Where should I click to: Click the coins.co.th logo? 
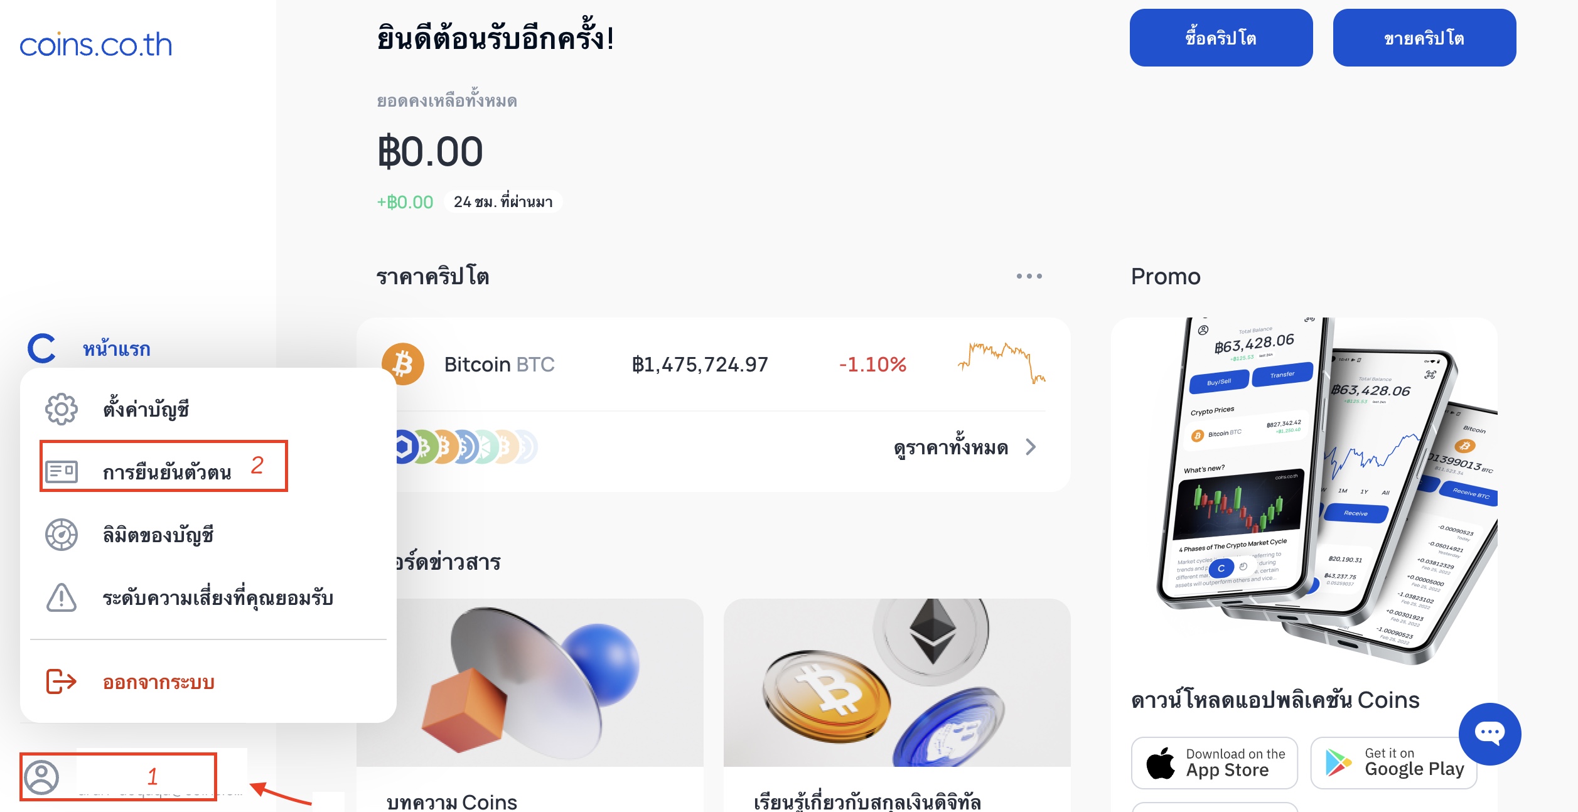(x=96, y=45)
